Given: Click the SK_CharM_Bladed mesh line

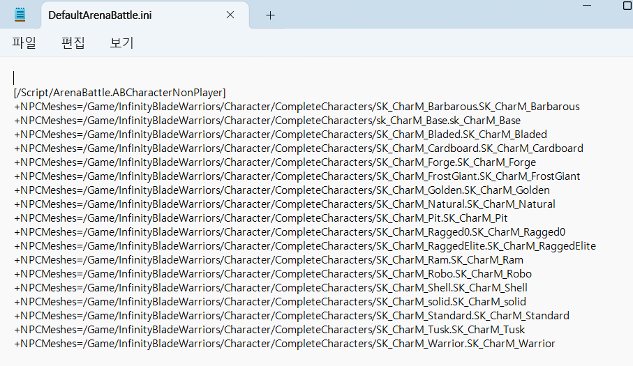Looking at the screenshot, I should (281, 135).
